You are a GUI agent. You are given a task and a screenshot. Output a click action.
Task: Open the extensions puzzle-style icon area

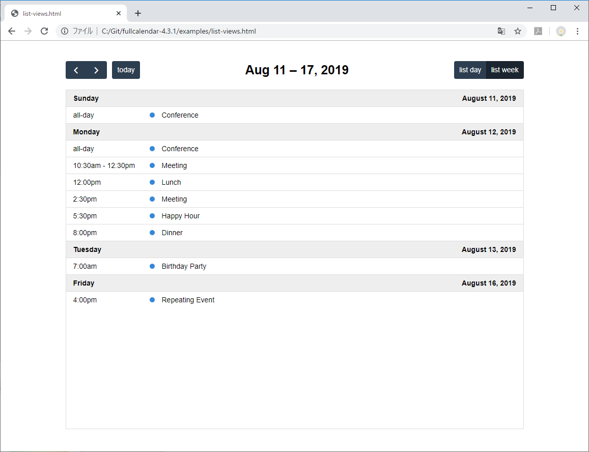[560, 31]
